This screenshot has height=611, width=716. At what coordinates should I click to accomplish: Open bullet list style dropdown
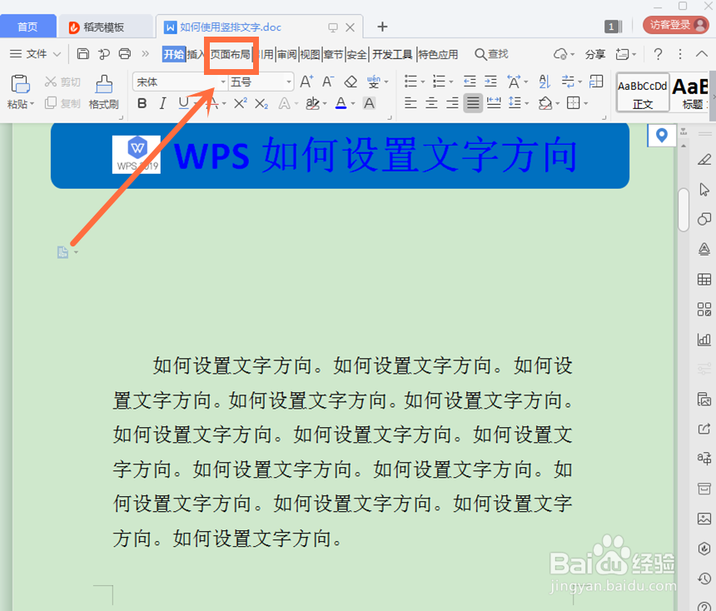(422, 82)
